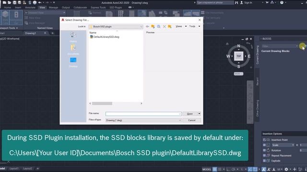Expand the Viewport Tools panel arrow
307x172 pixels.
point(17,28)
